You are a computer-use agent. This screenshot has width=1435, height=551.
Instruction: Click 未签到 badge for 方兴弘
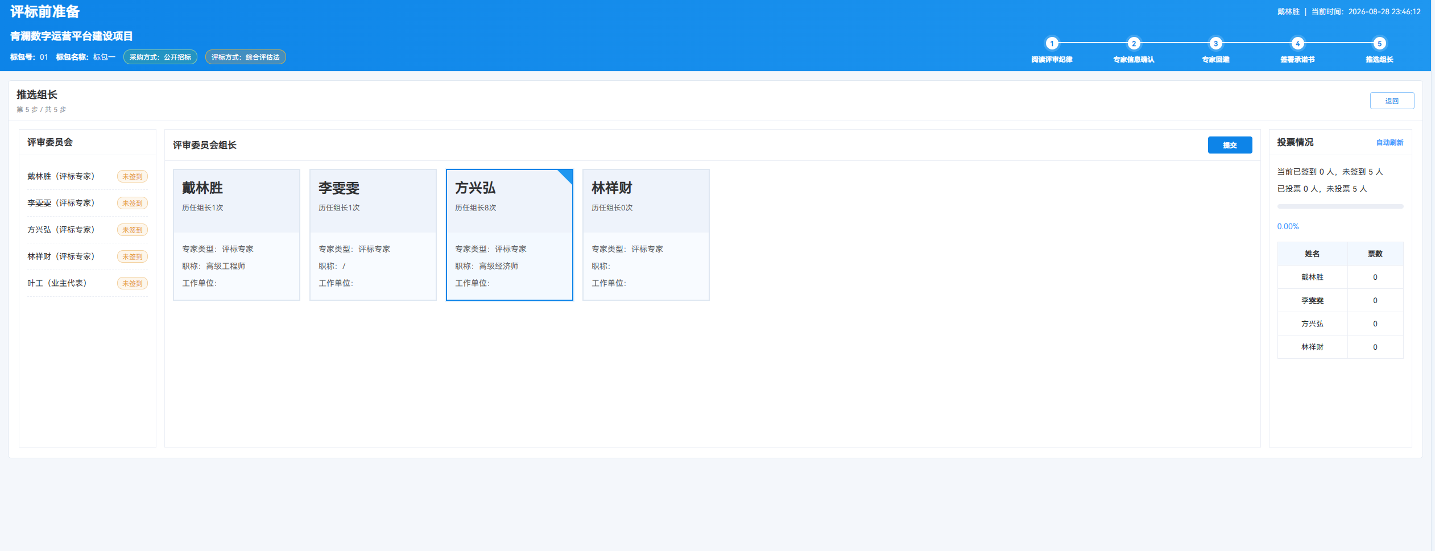coord(133,230)
